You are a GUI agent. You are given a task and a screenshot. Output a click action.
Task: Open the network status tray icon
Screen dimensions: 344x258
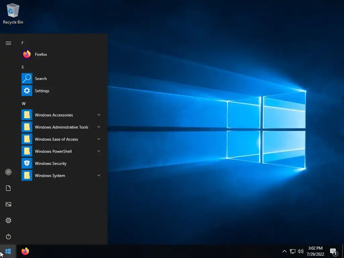click(x=293, y=251)
